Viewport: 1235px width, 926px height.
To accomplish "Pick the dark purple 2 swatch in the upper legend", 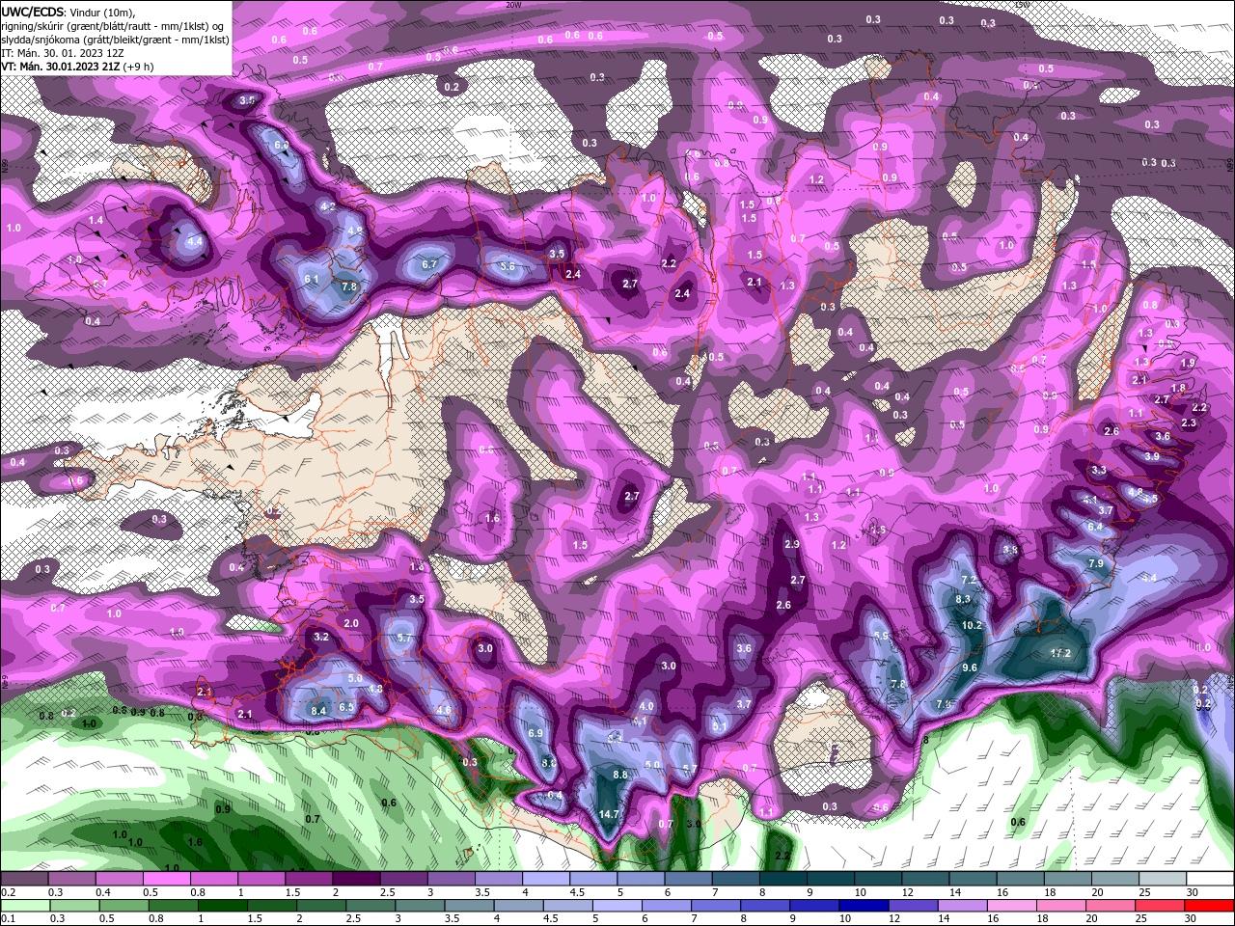I will [x=356, y=880].
